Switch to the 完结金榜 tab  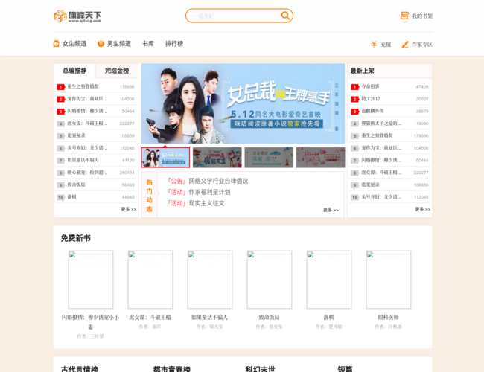coord(117,71)
